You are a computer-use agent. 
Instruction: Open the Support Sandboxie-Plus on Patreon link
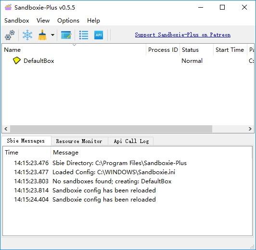click(x=183, y=35)
